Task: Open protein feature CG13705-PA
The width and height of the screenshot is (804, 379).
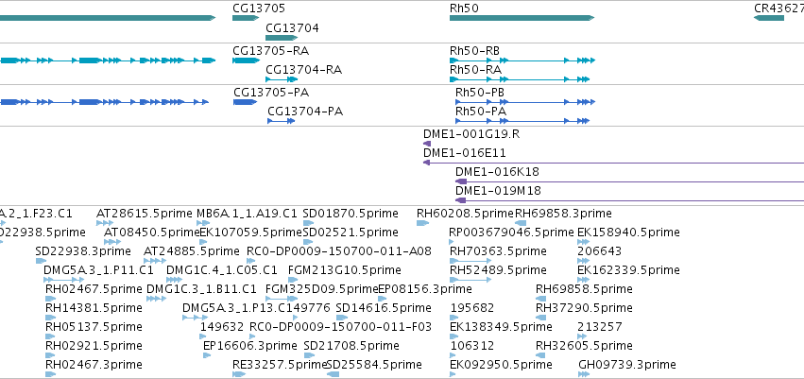Action: tap(245, 102)
